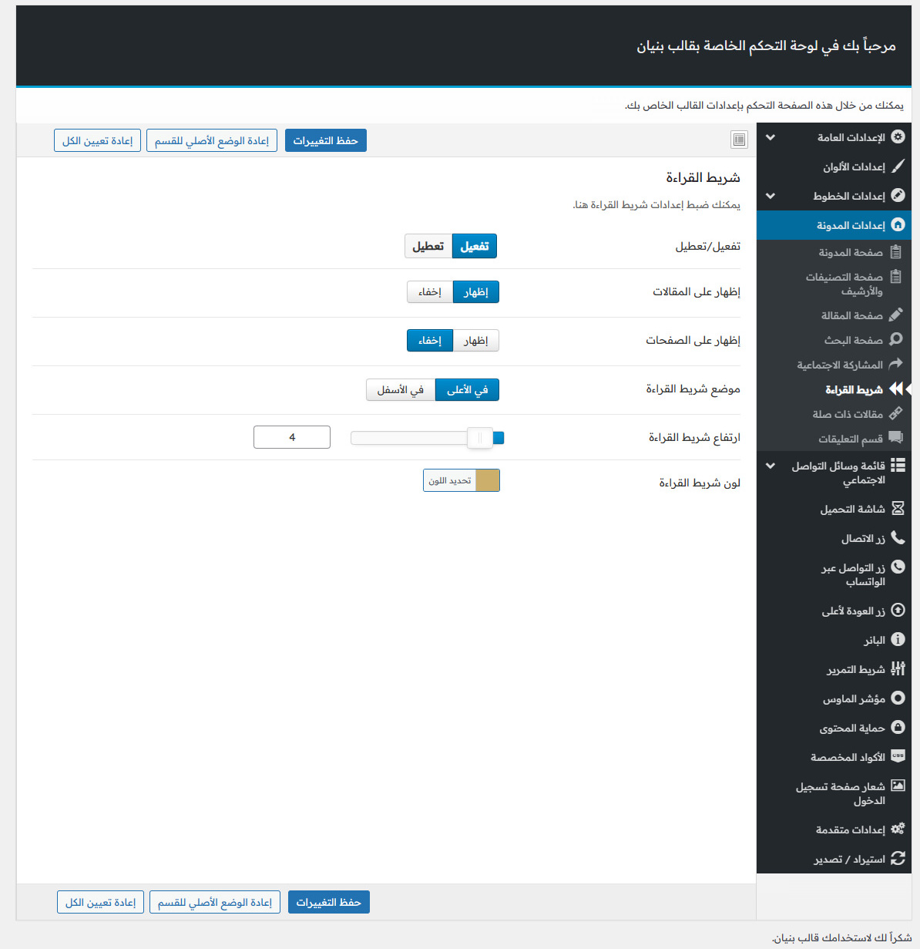Image resolution: width=920 pixels, height=949 pixels.
Task: Click the expand-all sections icon in toolbar
Action: (739, 140)
